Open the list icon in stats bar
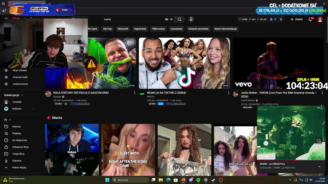 point(275,19)
